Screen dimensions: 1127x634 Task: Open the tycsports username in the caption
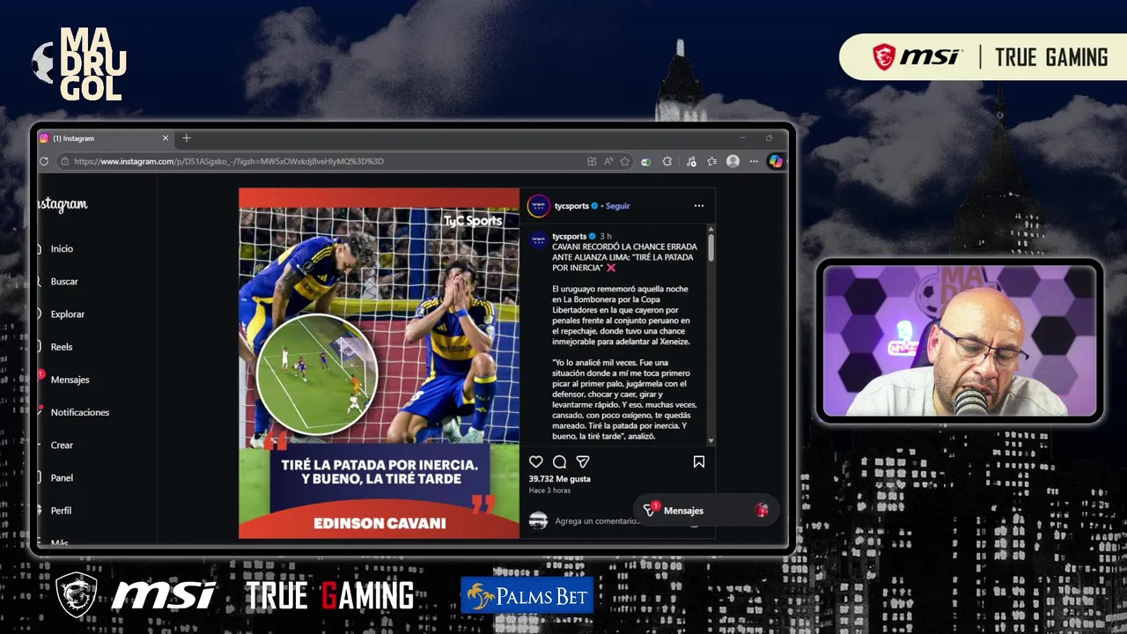570,236
